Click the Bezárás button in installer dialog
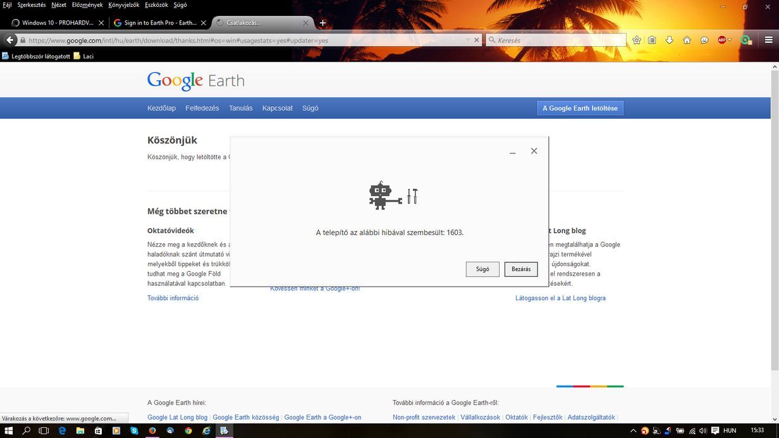This screenshot has width=779, height=438. [521, 269]
